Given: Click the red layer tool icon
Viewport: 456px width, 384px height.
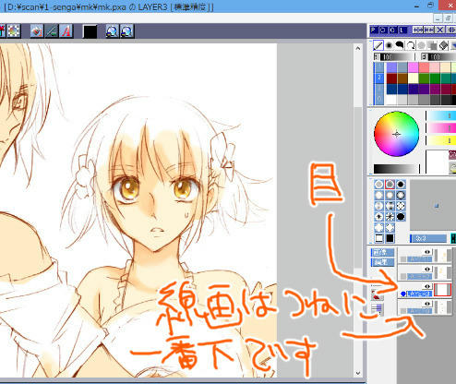Looking at the screenshot, I should coord(377,294).
